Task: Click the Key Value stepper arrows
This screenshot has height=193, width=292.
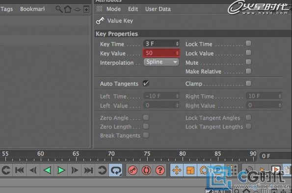Action: (177, 53)
